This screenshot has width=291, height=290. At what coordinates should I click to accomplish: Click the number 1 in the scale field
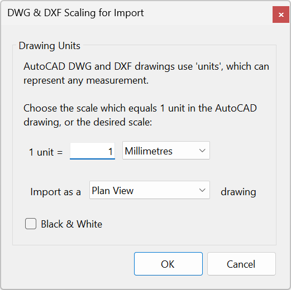pyautogui.click(x=111, y=152)
